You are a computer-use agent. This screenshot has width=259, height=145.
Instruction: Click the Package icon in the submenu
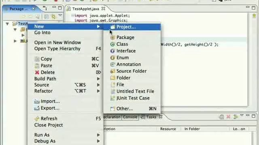(113, 37)
